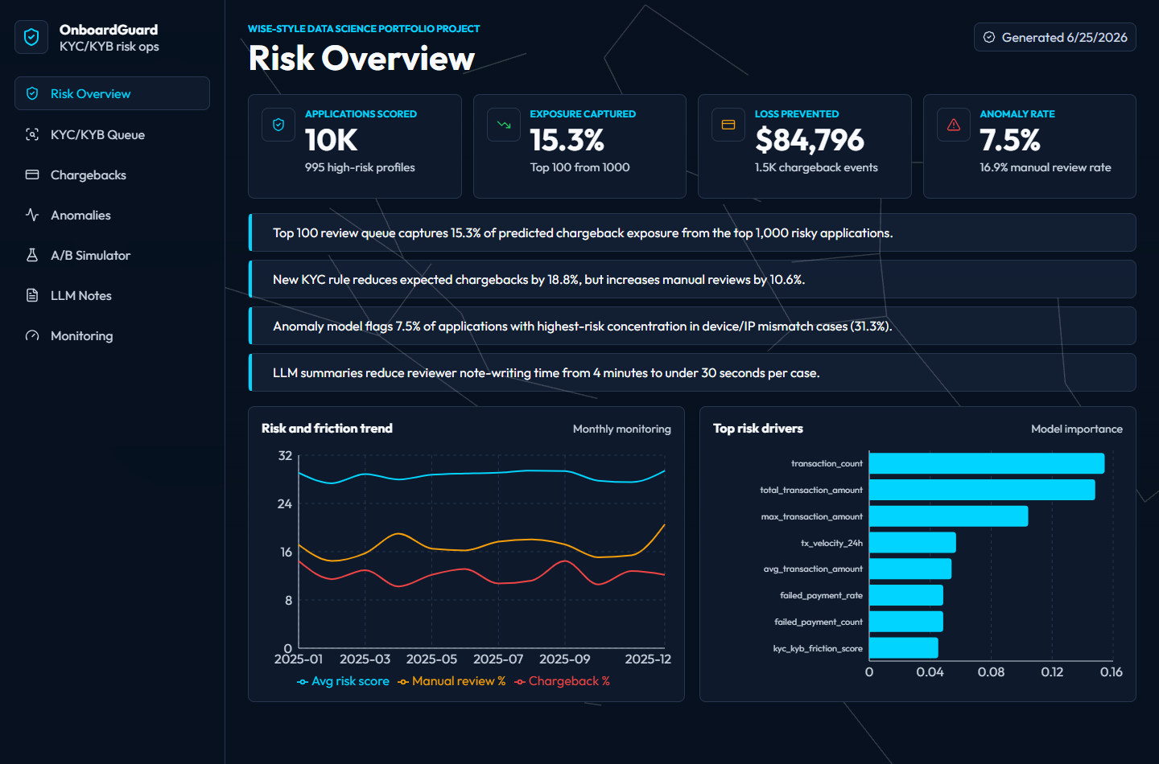Toggle Manual review % legend entry
Screen dimensions: 1159x764
[452, 681]
